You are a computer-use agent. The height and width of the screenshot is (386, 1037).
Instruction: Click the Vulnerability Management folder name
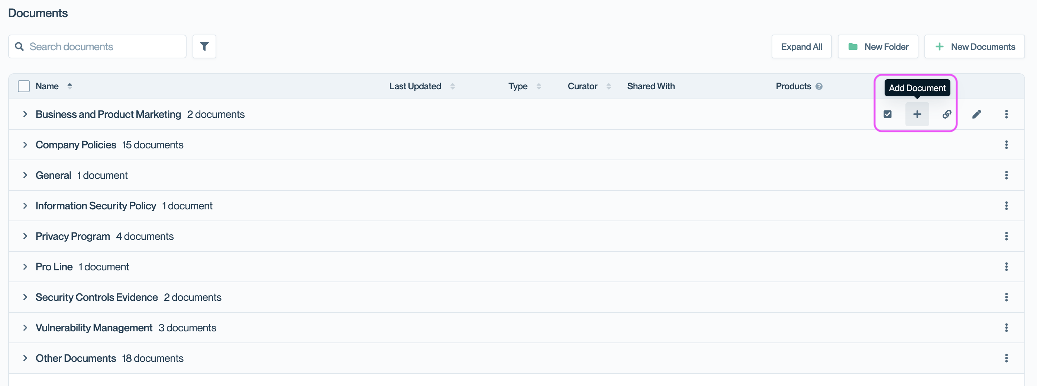[x=94, y=328]
